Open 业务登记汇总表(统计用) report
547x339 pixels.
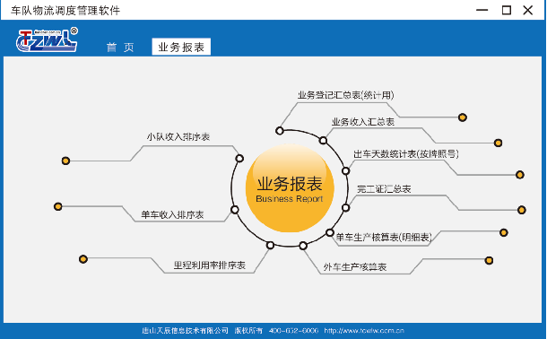[x=346, y=95]
